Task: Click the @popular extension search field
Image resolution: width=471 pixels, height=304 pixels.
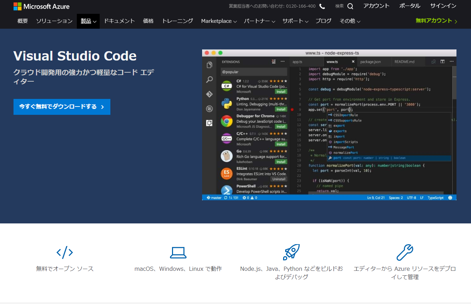Action: click(x=254, y=72)
